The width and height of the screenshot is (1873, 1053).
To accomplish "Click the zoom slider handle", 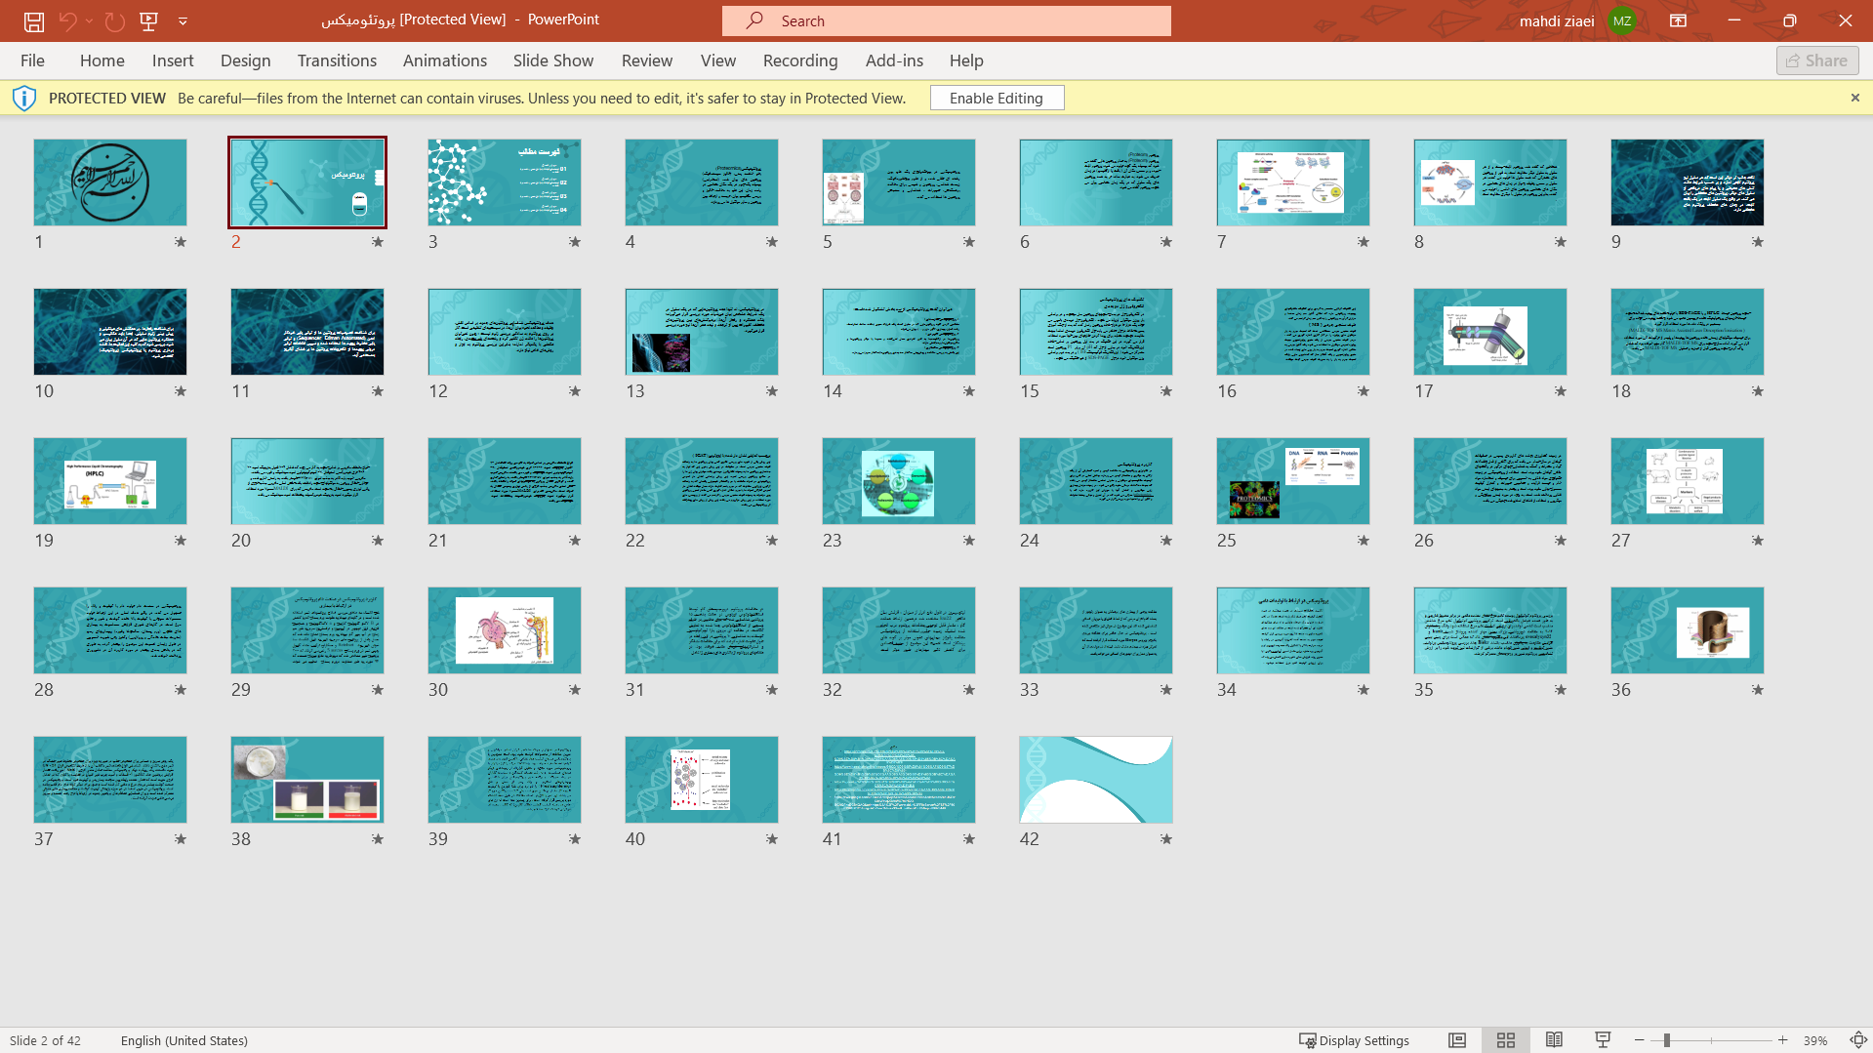I will tap(1667, 1040).
